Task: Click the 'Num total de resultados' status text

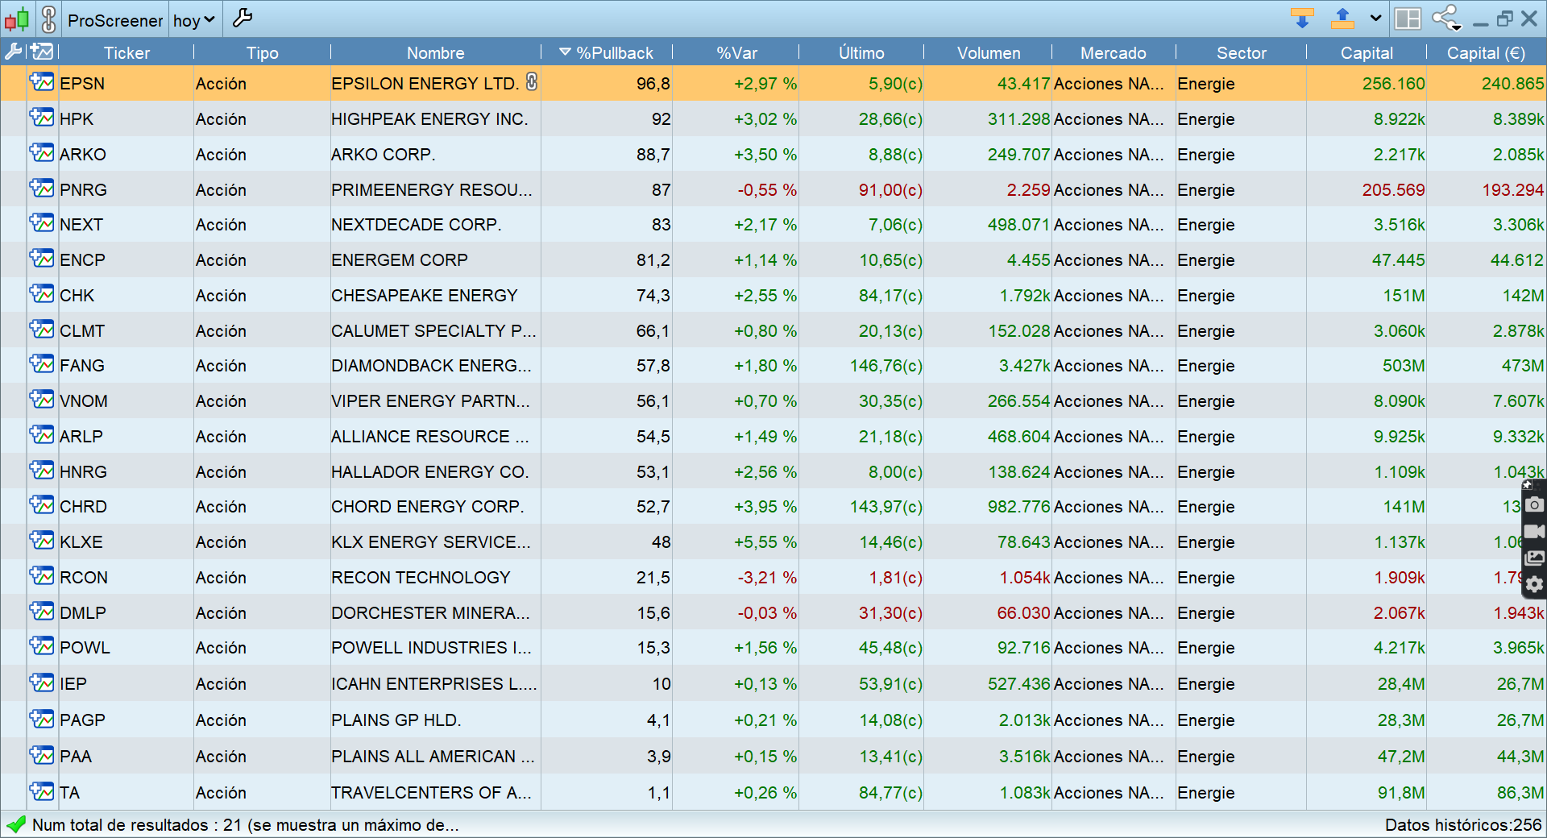Action: click(246, 825)
